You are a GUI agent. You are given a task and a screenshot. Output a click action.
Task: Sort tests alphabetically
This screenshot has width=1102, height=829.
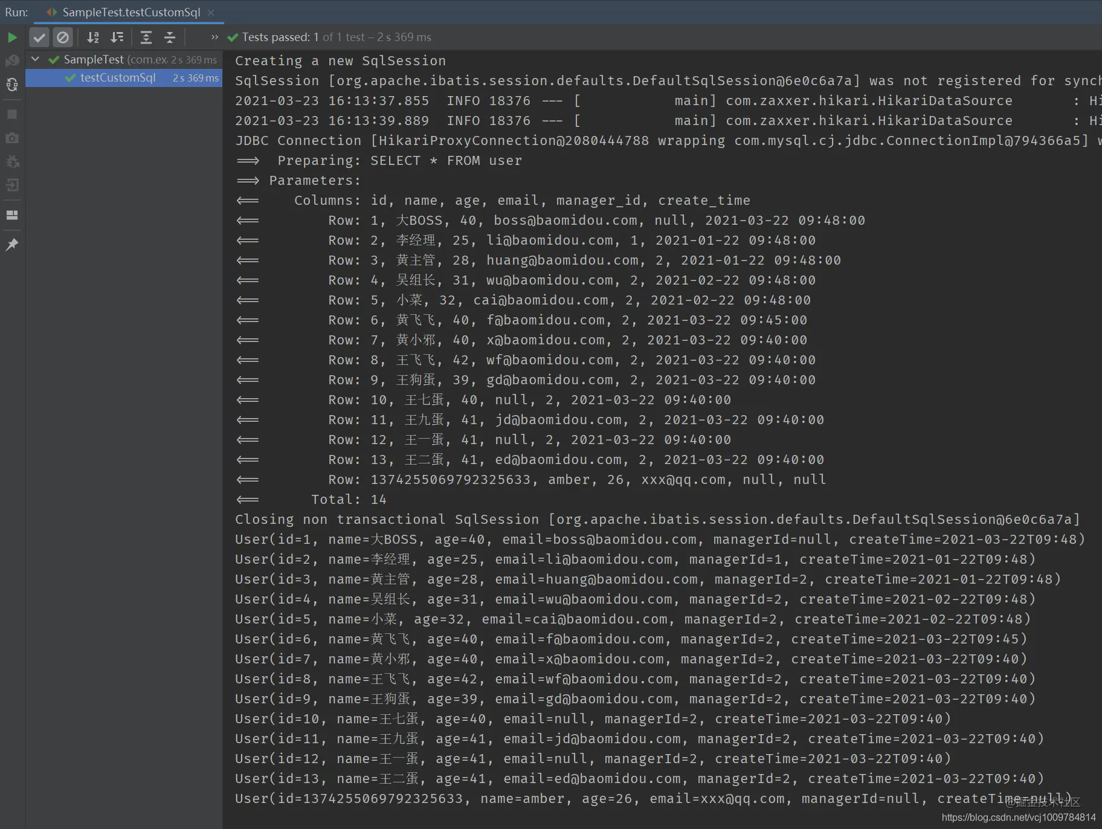93,37
